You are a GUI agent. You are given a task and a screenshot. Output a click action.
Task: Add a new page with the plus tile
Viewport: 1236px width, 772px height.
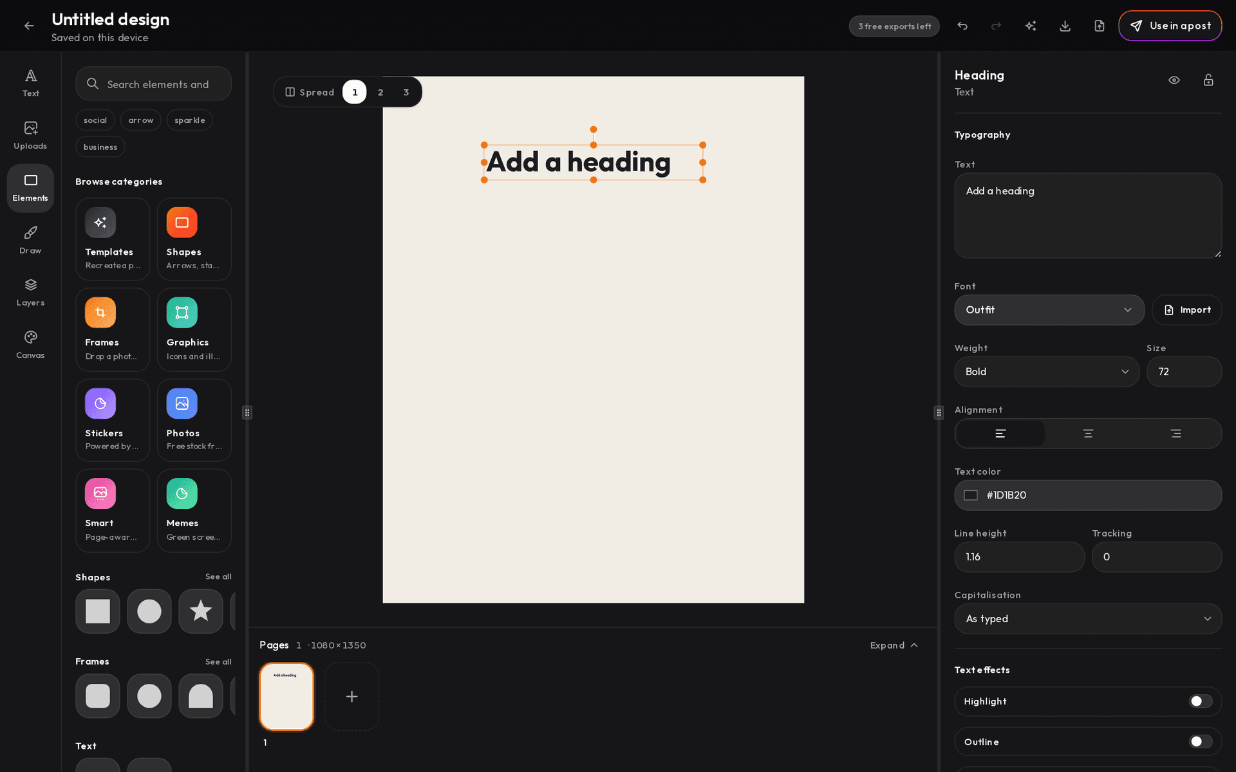click(x=351, y=697)
